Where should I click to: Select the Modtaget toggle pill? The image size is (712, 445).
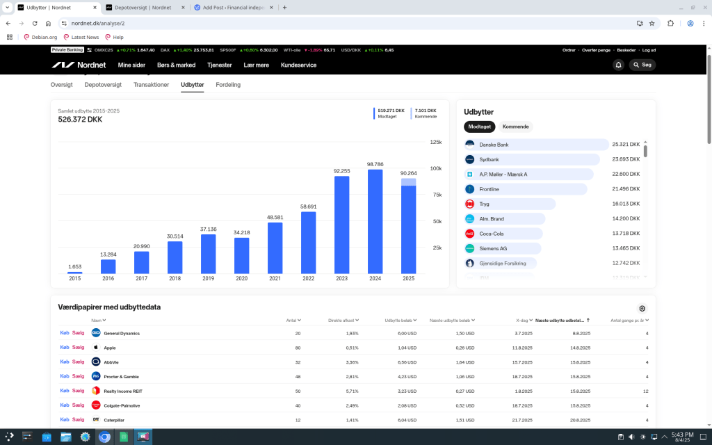[480, 127]
